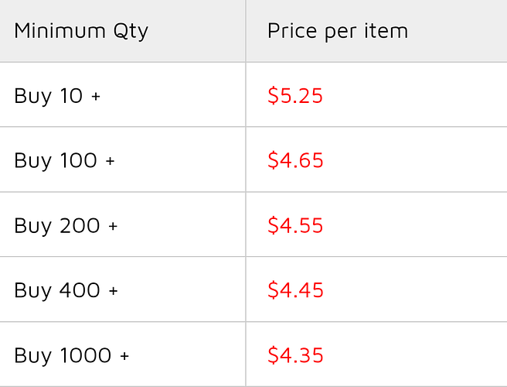507x387 pixels.
Task: Click the number 400 in quantity column
Action: 80,290
